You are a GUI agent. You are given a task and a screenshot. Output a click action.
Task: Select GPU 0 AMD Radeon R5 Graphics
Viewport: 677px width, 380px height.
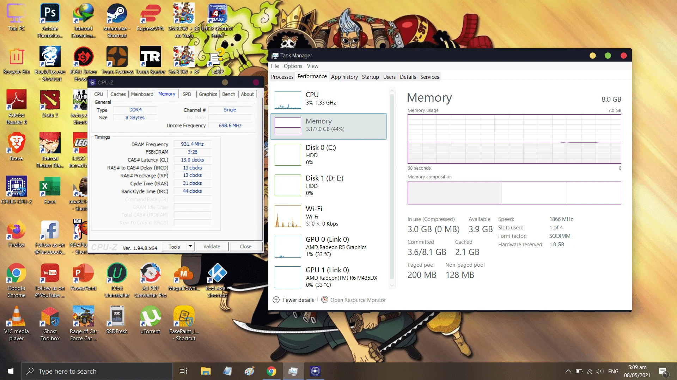[328, 246]
